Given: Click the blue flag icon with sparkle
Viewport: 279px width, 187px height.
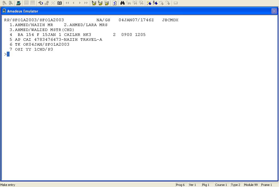Looking at the screenshot, I should click(x=149, y=3).
